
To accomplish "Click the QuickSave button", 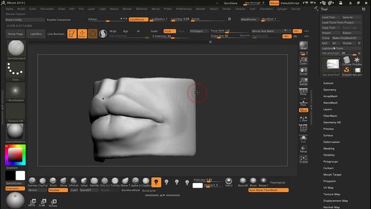I will [x=231, y=3].
